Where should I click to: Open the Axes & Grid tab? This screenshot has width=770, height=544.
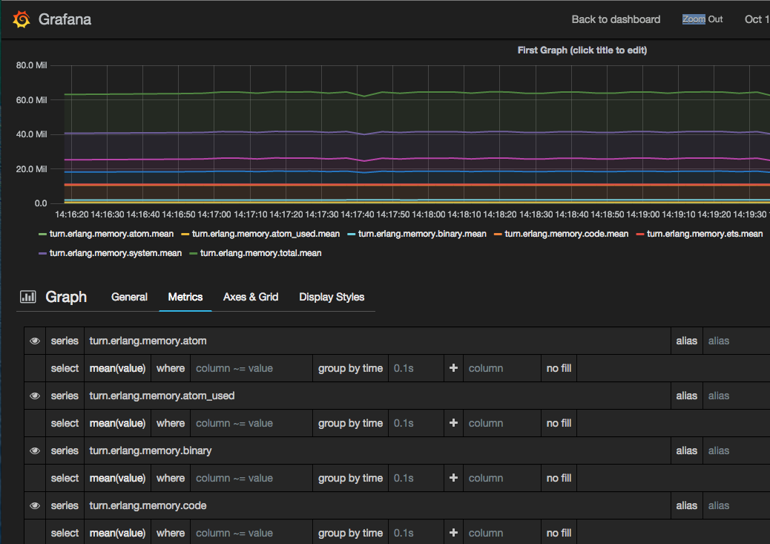[251, 297]
